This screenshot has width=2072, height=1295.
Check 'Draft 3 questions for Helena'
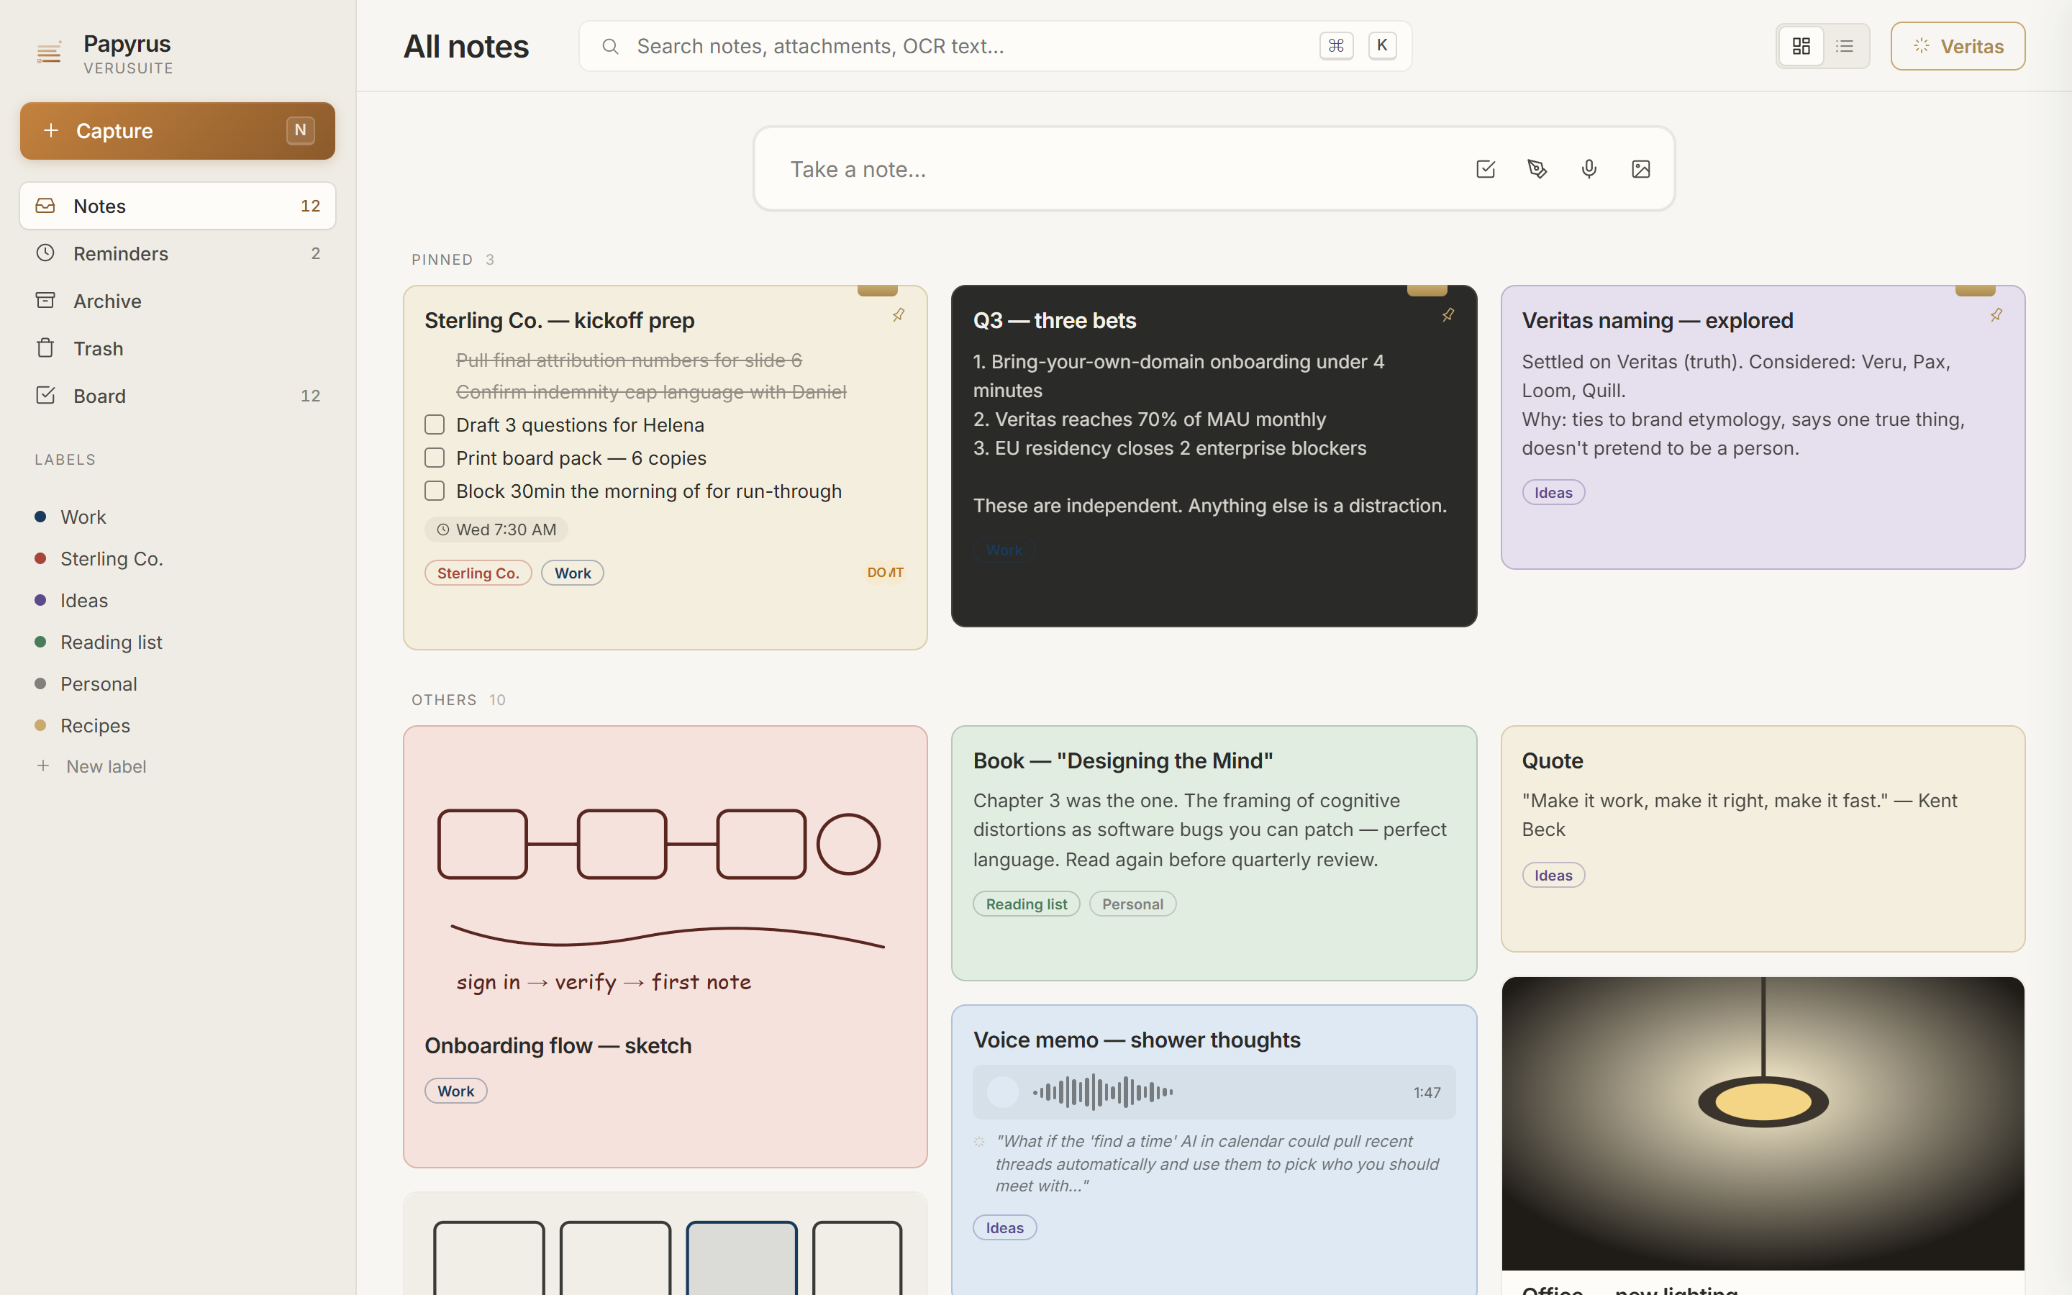(x=435, y=424)
